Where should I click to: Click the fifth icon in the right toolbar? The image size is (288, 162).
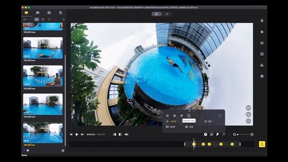[262, 65]
